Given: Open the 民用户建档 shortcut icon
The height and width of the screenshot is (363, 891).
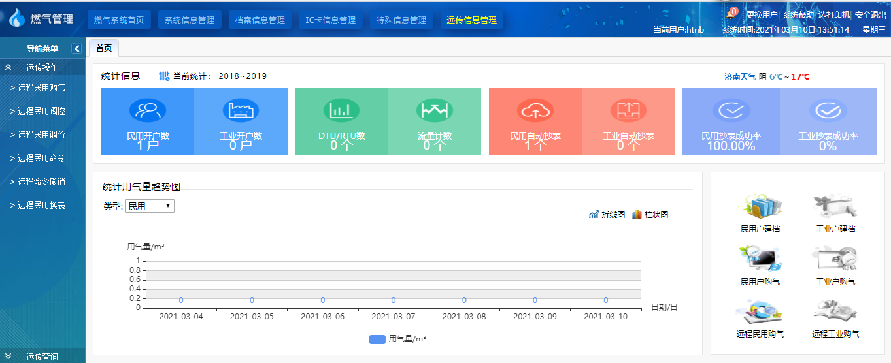Looking at the screenshot, I should point(760,208).
